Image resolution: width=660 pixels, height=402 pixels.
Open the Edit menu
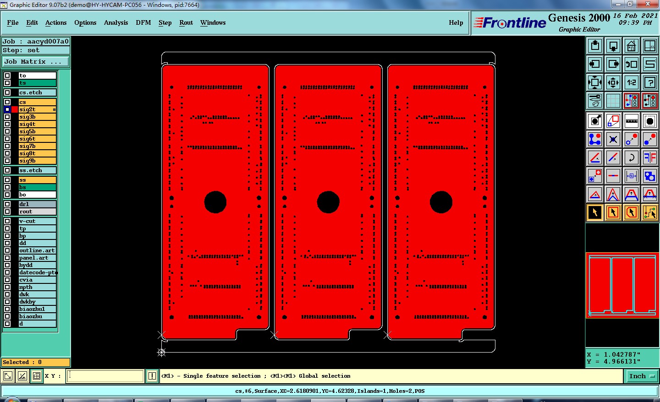32,22
